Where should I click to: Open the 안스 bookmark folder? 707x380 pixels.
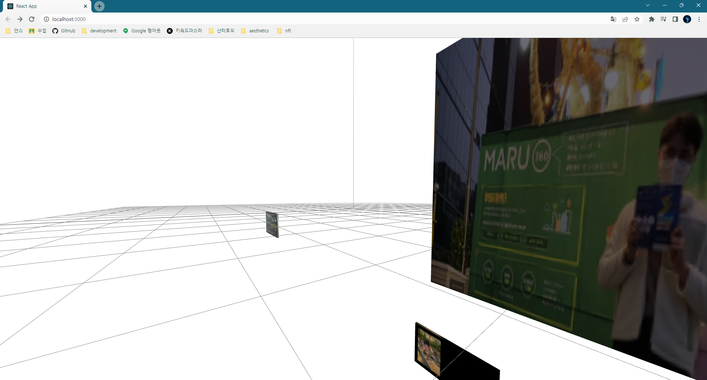pyautogui.click(x=15, y=31)
